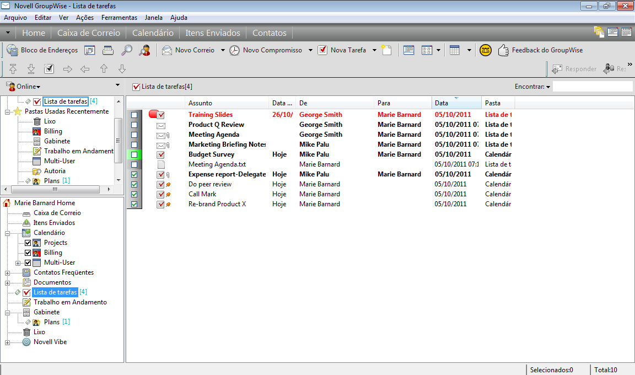Click the horizontal scrollbar in recent folders panel
Image resolution: width=635 pixels, height=375 pixels.
(x=57, y=189)
